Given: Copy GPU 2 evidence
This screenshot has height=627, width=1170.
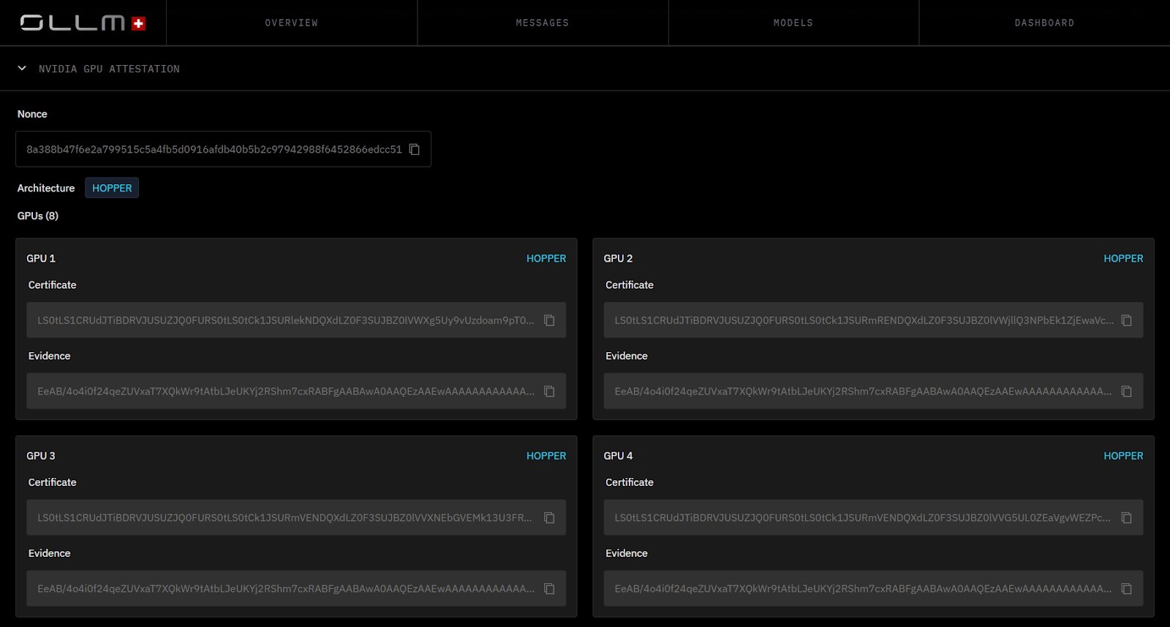Looking at the screenshot, I should [x=1126, y=391].
